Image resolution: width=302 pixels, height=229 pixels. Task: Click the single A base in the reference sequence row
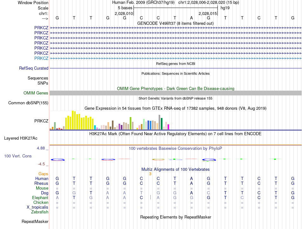191,18
